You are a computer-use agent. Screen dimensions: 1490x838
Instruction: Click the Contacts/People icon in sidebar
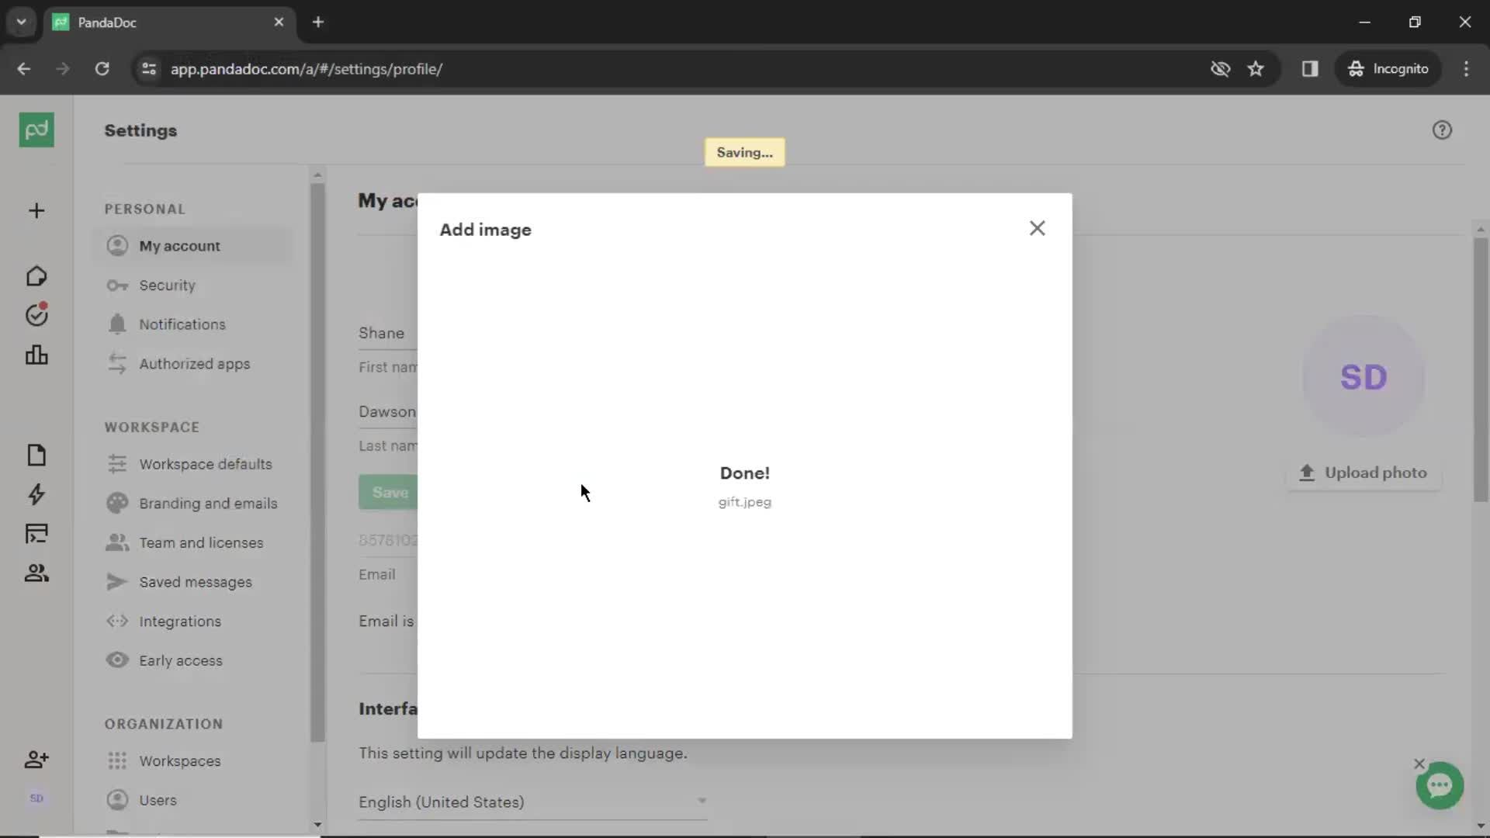(x=36, y=572)
